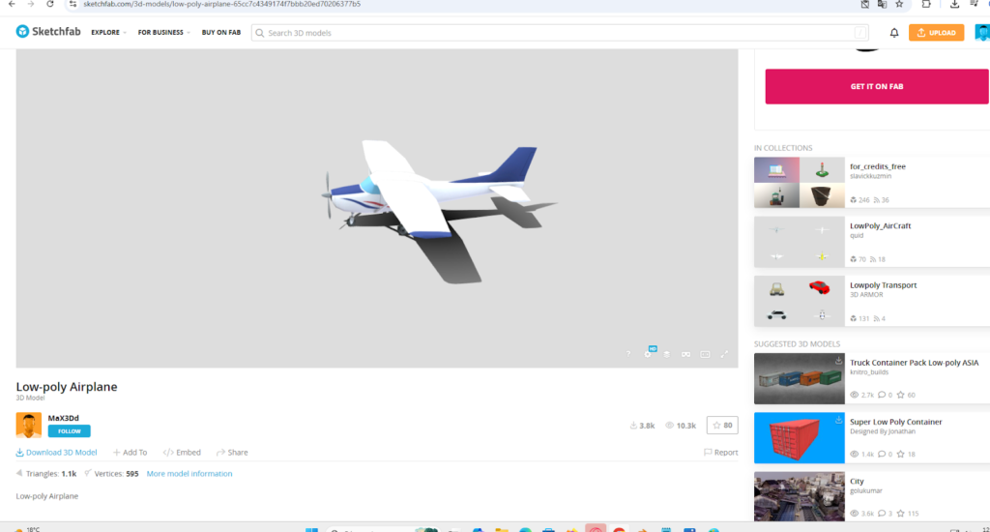The width and height of the screenshot is (990, 532).
Task: Open for_credits_free collection thumbnail grid
Action: (x=800, y=183)
